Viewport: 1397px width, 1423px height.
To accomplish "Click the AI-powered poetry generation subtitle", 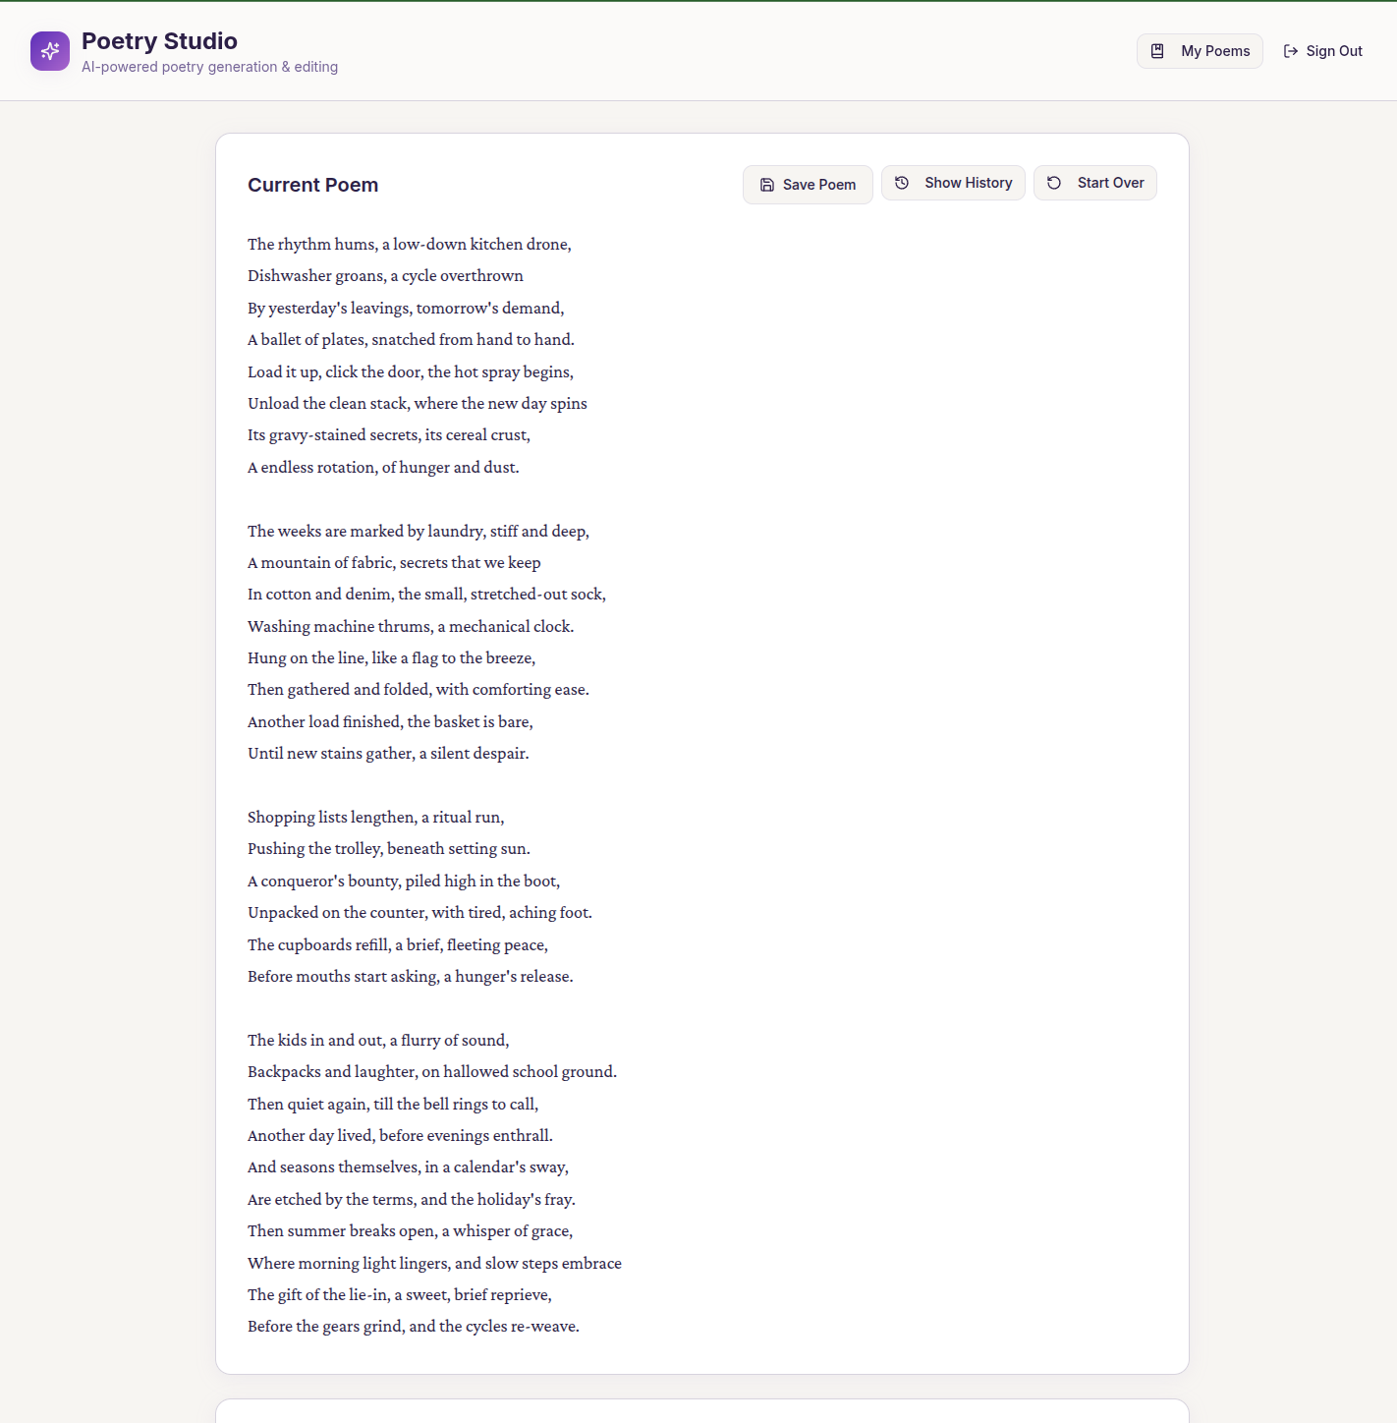I will coord(209,67).
